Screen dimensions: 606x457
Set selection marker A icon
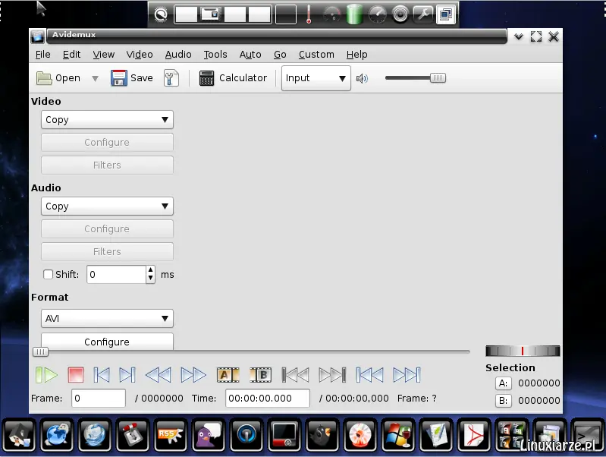228,375
